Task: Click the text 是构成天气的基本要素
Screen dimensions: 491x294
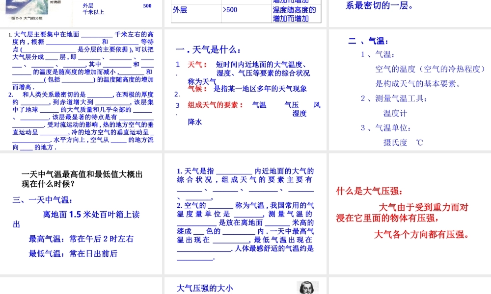Action: pos(418,83)
